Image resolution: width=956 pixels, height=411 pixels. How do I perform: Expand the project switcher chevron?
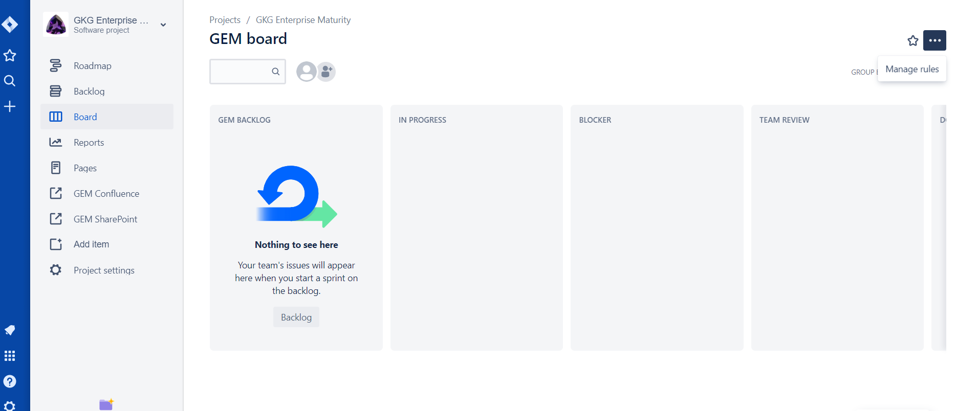click(163, 25)
